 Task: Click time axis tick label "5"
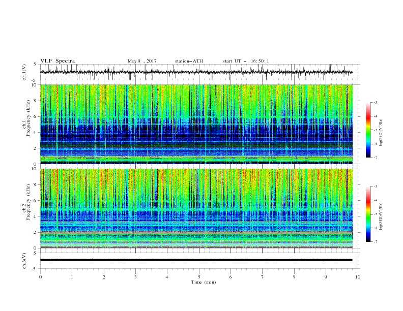coord(199,277)
